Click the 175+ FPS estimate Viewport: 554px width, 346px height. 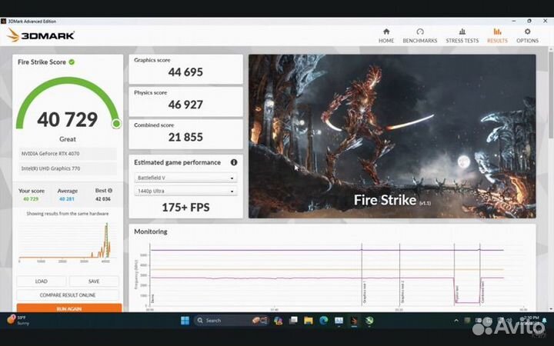185,208
